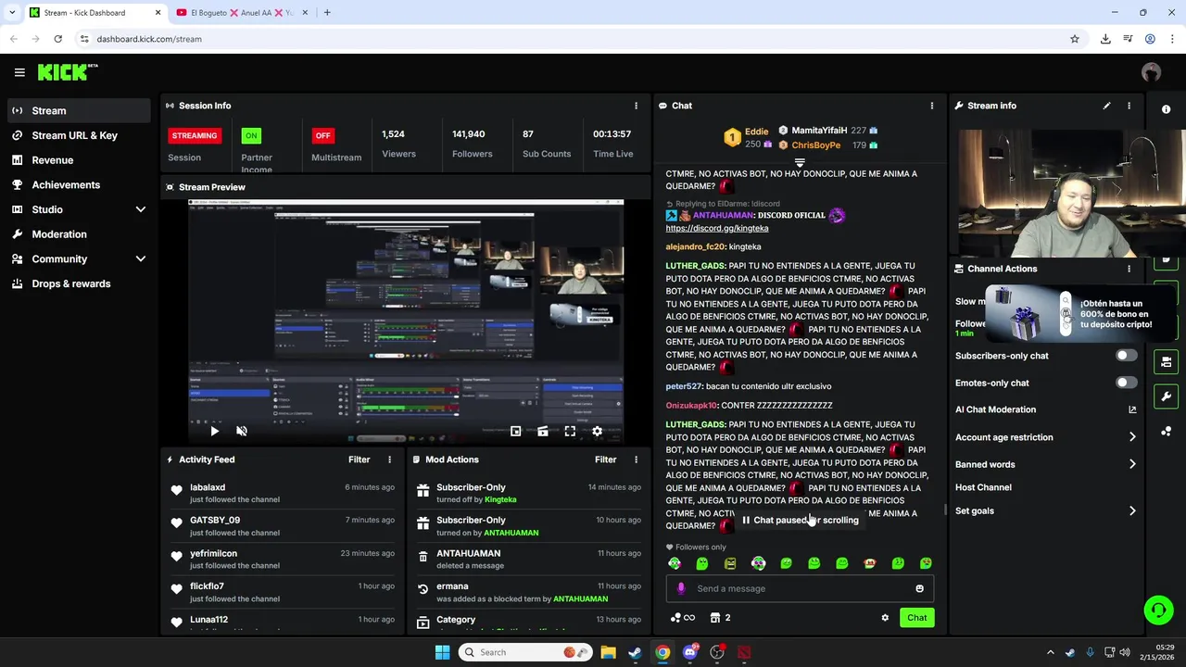Select GATSBY_09 follow entry
This screenshot has width=1186, height=667.
point(284,526)
